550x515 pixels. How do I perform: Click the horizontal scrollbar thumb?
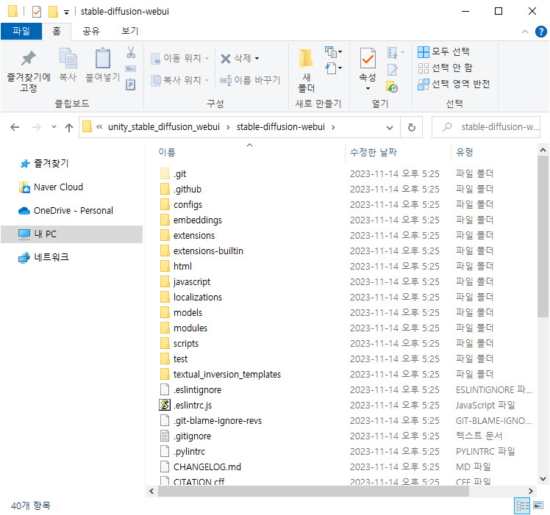pyautogui.click(x=313, y=491)
